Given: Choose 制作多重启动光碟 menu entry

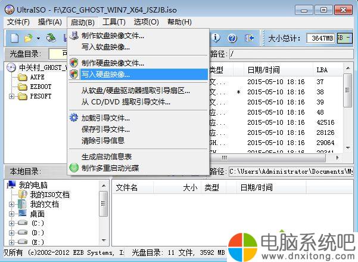Looking at the screenshot, I should 139,168.
